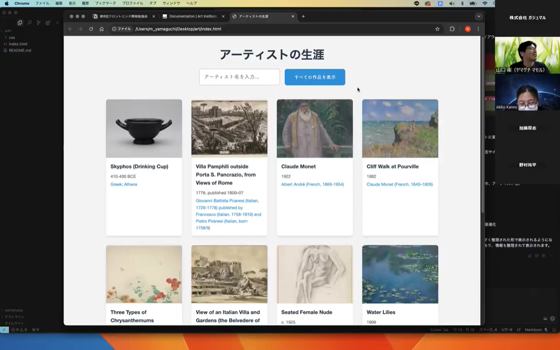Click the Three Types of Chrysanthemums image
The width and height of the screenshot is (560, 350).
tap(144, 274)
